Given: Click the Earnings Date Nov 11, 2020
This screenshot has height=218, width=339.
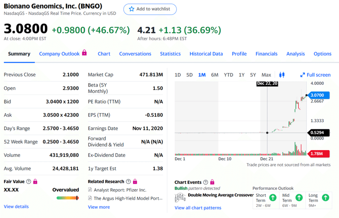Looking at the screenshot, I should coord(147,129).
